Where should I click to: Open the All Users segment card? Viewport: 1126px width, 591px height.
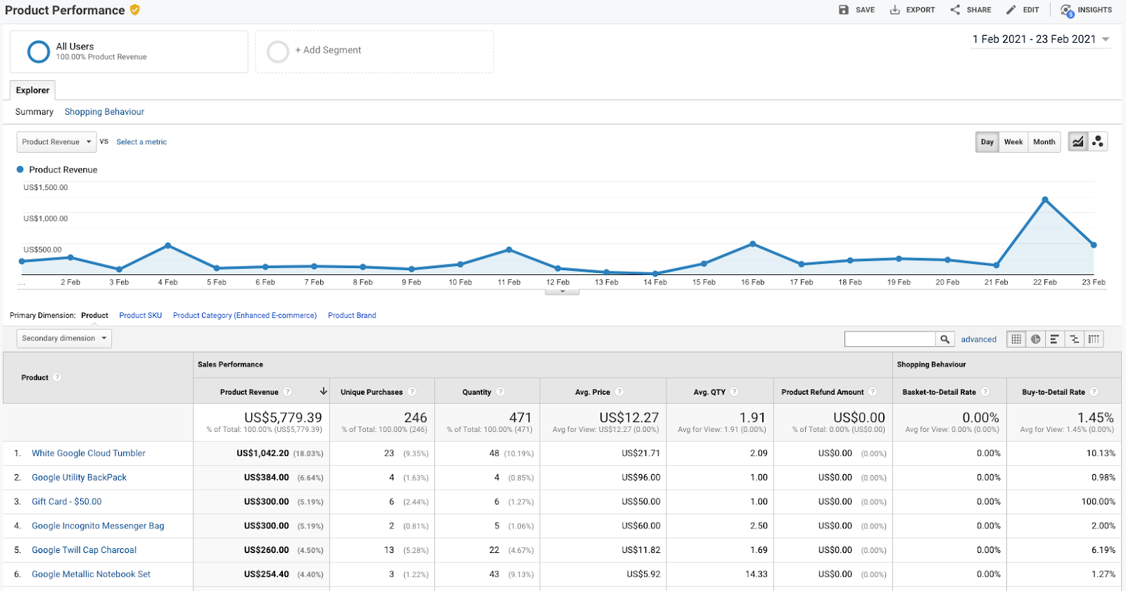pos(129,51)
